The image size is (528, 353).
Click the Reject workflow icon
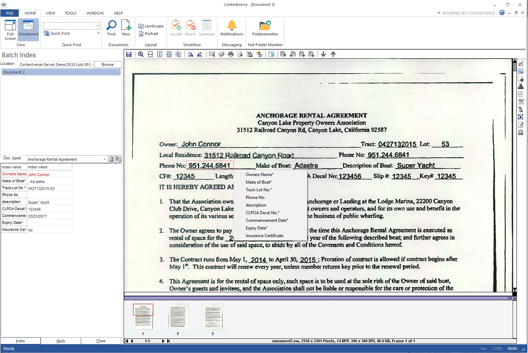click(x=191, y=28)
